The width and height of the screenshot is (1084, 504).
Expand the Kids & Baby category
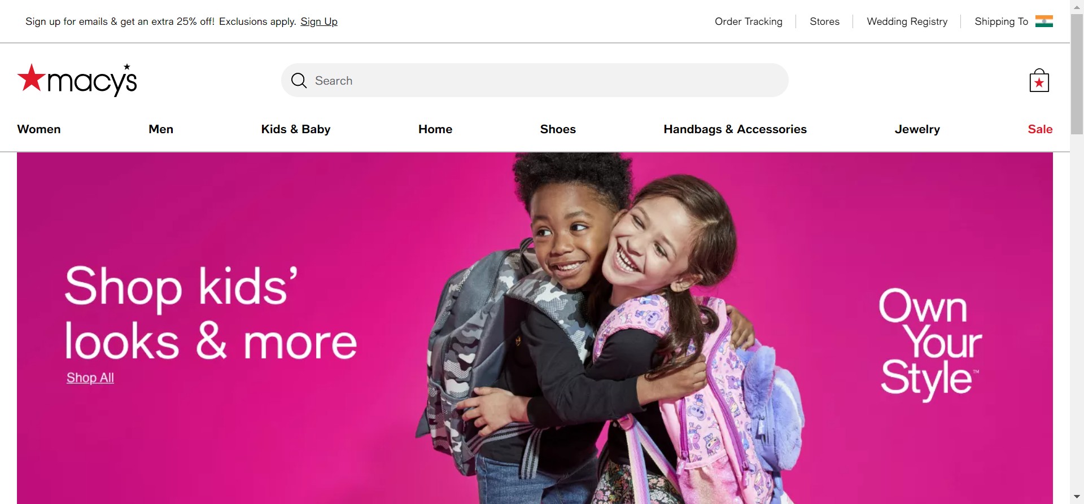pos(296,129)
